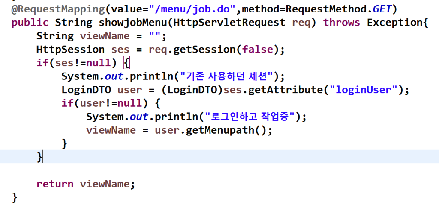Click the user!=null condition
439x205 pixels.
tap(111, 103)
